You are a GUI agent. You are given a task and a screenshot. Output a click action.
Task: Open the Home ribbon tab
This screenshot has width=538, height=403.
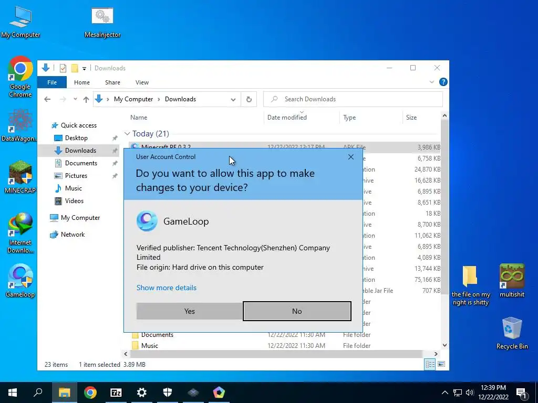[x=82, y=82]
